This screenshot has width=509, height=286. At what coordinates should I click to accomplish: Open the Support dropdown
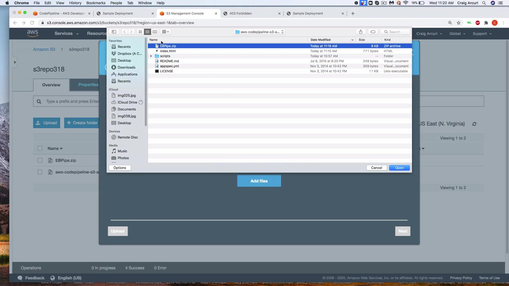click(482, 34)
